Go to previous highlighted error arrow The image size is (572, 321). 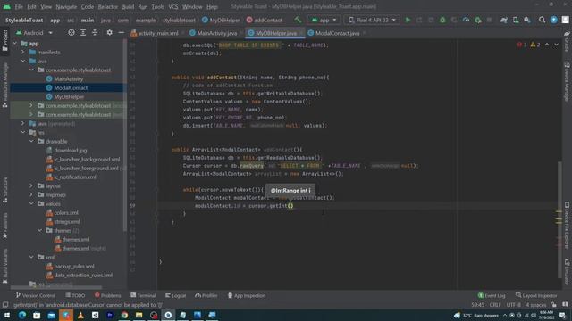pos(547,45)
